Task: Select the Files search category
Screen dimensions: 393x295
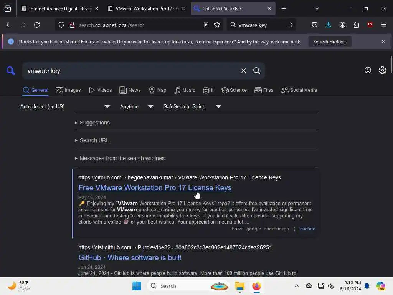Action: coord(264,90)
